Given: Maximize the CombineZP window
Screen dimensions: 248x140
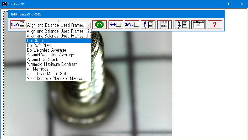Looking at the screenshot, I should point(230,4).
